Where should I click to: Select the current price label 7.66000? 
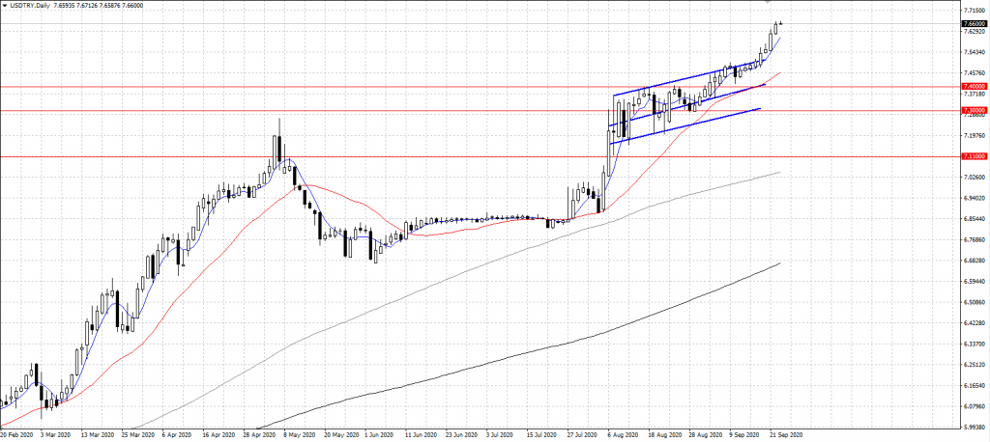point(973,23)
